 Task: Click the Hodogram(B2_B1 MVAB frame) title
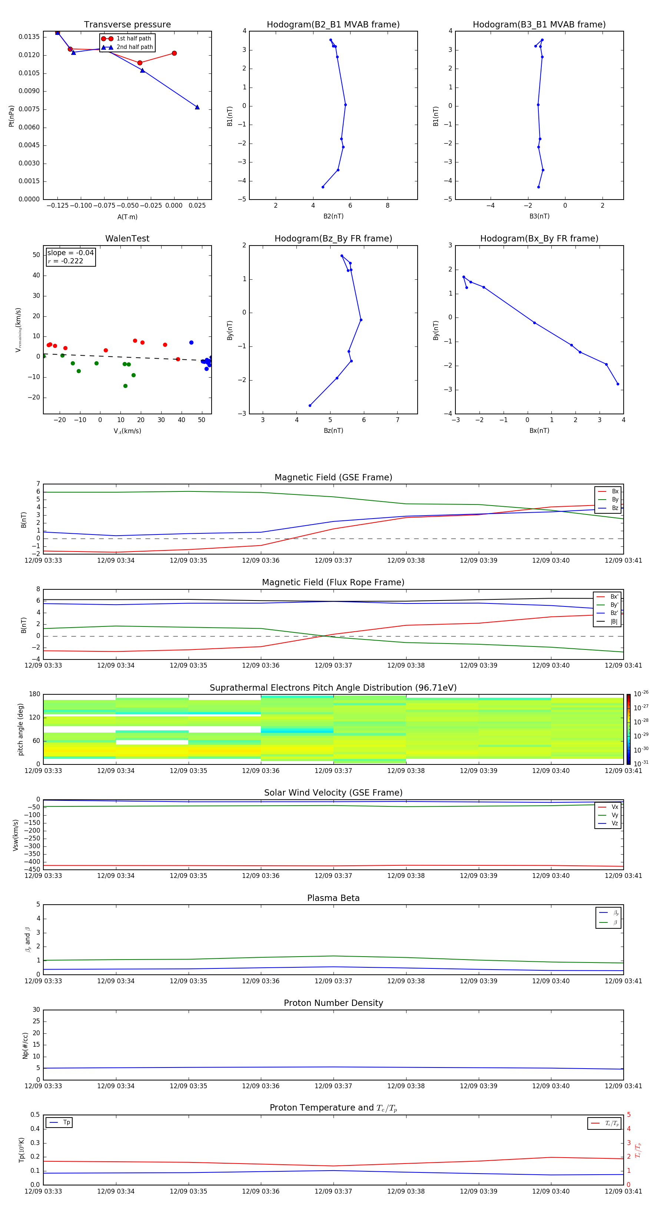[x=333, y=25]
